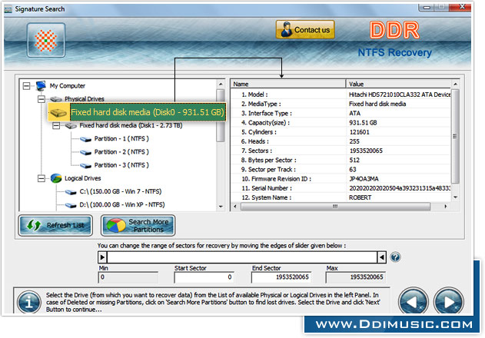Image resolution: width=485 pixels, height=338 pixels.
Task: Click the Start Sector input field
Action: tap(204, 277)
